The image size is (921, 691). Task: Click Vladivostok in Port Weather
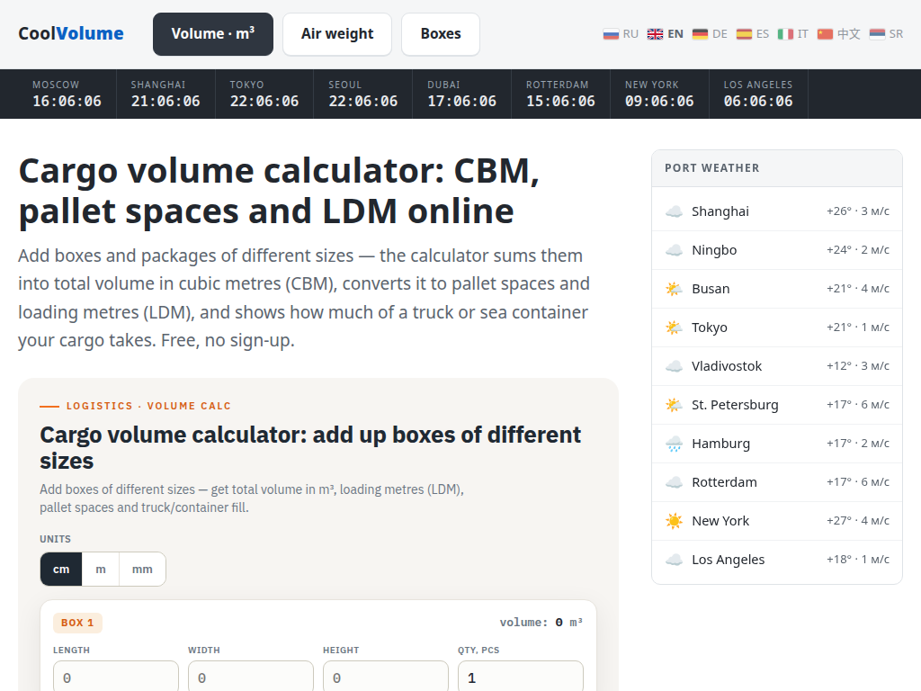point(727,366)
